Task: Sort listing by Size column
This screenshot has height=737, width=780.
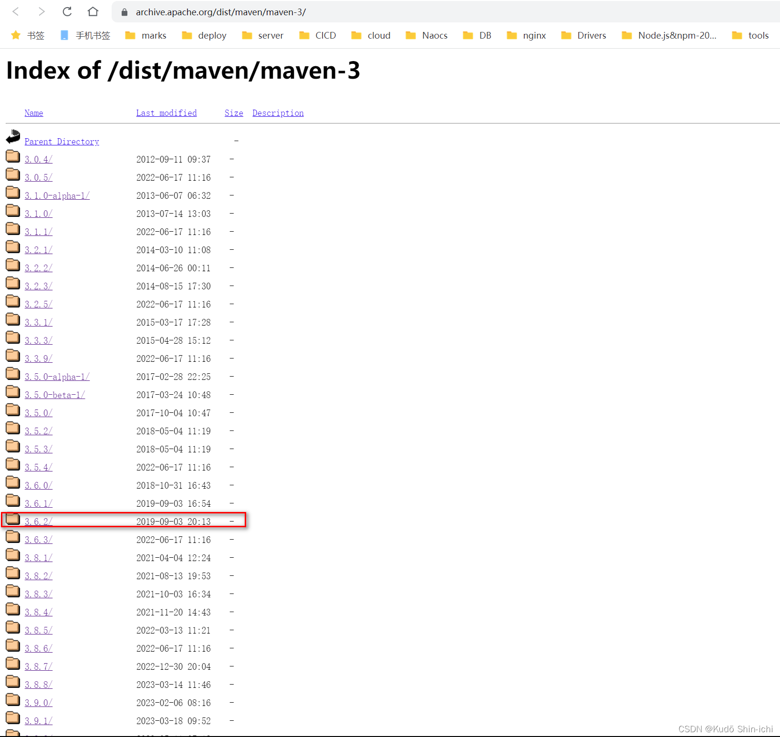Action: (234, 113)
